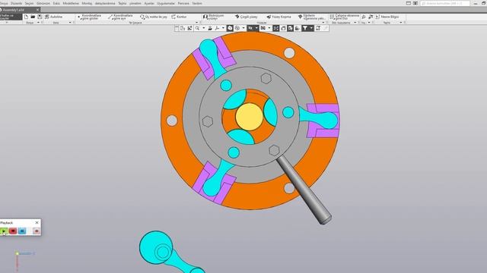Image resolution: width=487 pixels, height=273 pixels.
Task: Click the split window icon in title bar
Action: (415, 3)
